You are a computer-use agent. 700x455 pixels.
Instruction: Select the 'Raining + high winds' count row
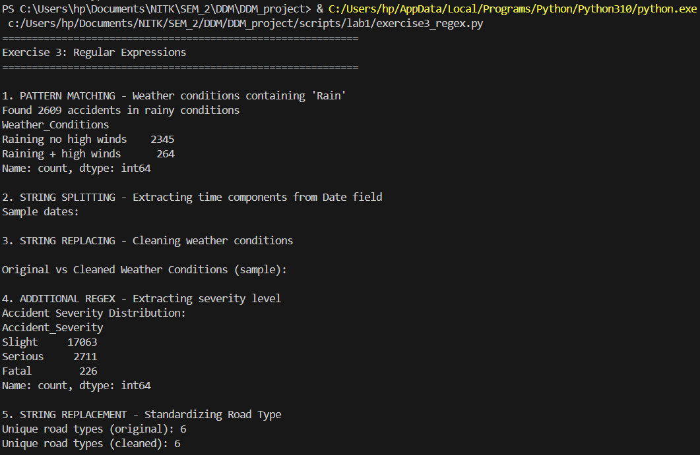(88, 153)
